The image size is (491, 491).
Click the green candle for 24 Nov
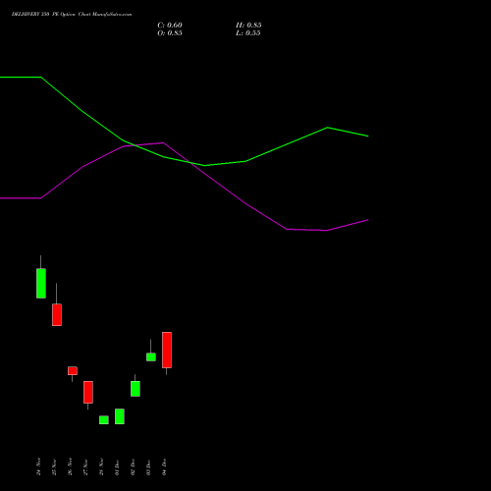[x=41, y=283]
